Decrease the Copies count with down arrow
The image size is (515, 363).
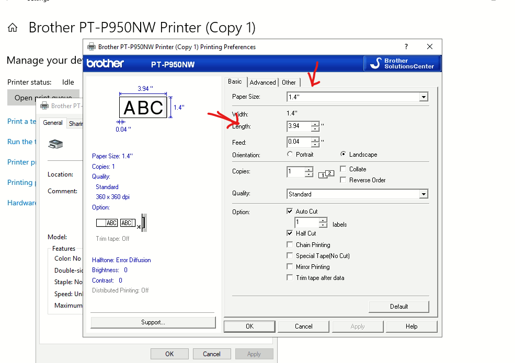point(308,174)
